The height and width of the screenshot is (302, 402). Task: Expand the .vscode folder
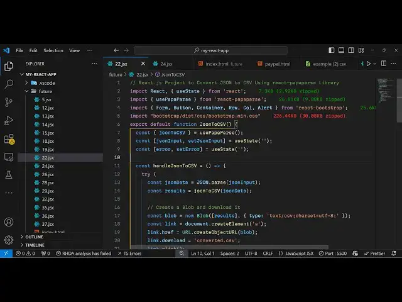pyautogui.click(x=61, y=83)
